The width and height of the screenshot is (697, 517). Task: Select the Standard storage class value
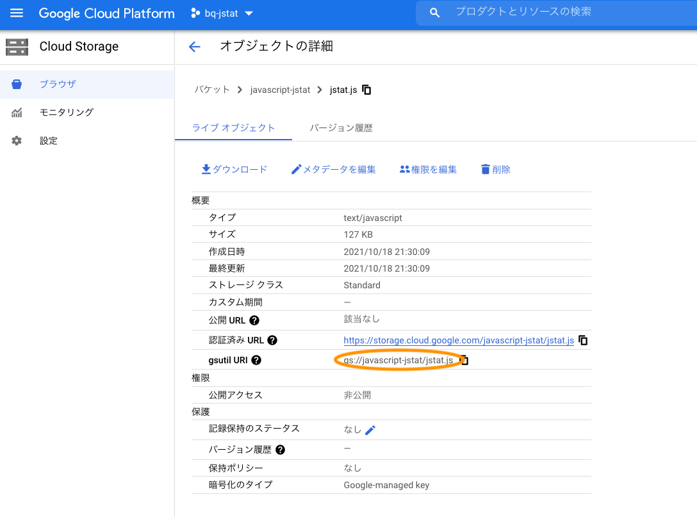362,285
